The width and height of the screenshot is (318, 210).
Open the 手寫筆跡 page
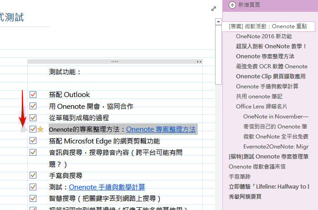point(240,177)
